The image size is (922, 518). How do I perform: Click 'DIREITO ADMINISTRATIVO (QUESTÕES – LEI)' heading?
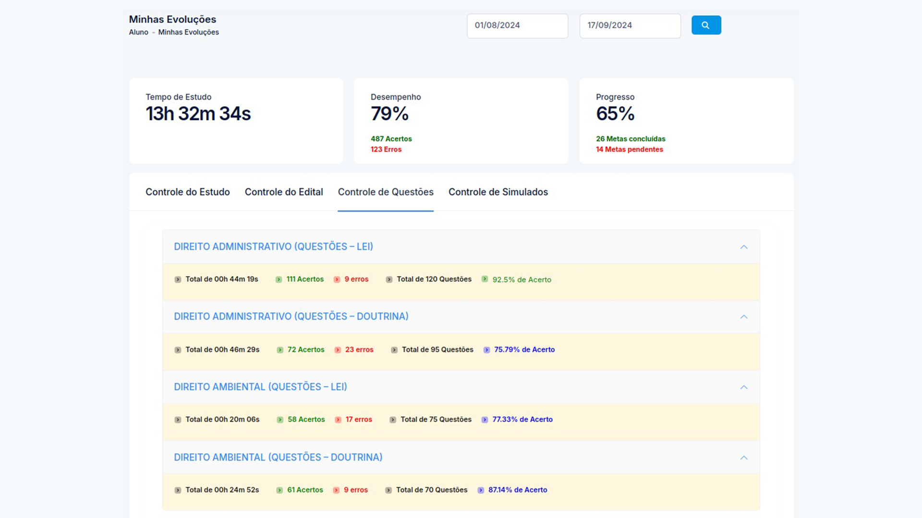click(273, 247)
